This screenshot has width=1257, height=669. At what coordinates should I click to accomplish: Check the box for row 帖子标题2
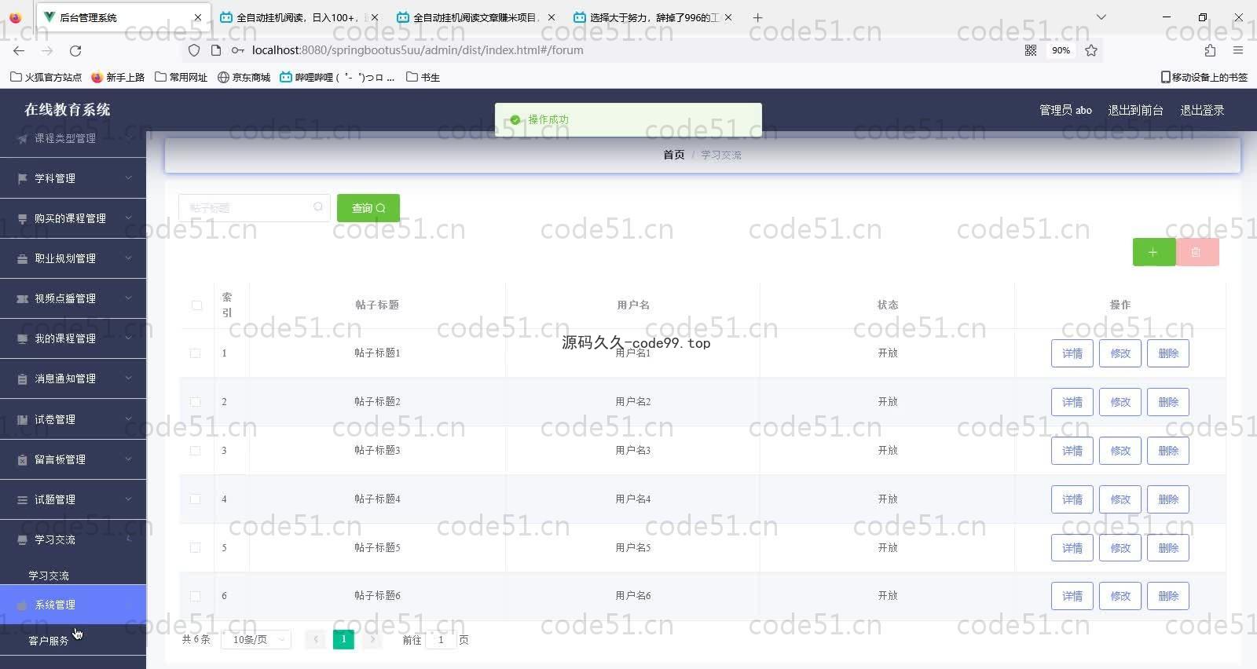tap(195, 402)
